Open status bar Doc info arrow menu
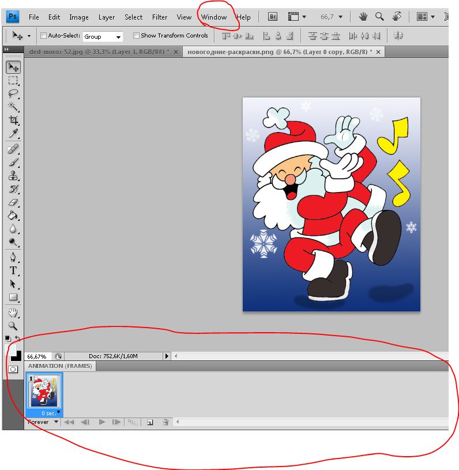This screenshot has height=470, width=459. 167,356
